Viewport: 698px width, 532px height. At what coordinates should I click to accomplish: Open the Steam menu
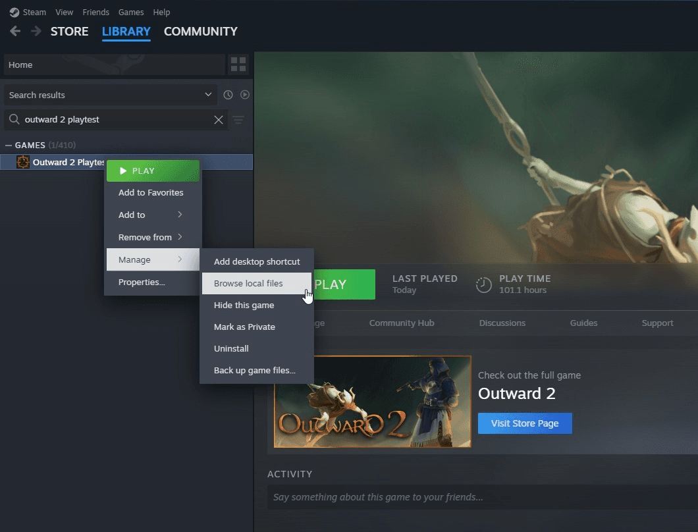(x=34, y=12)
